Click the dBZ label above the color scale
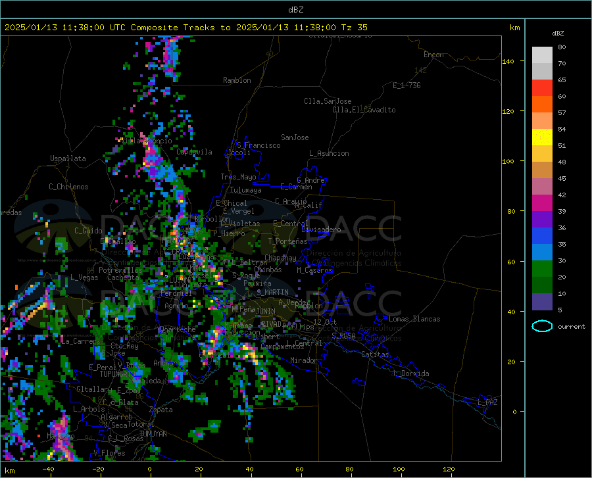Screen dimensions: 592x478 point(558,34)
